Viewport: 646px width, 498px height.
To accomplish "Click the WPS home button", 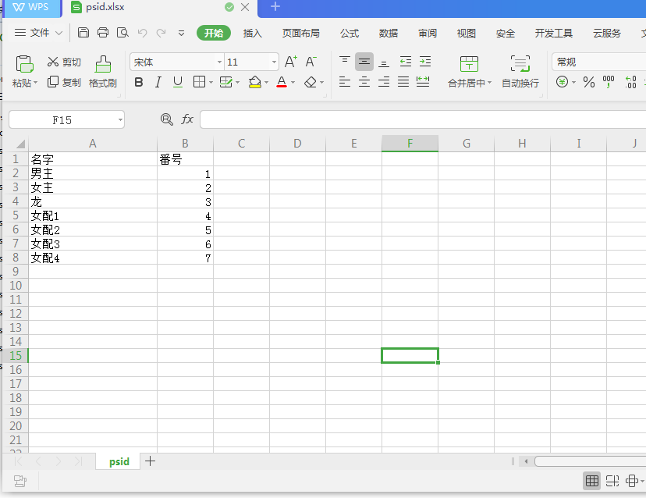I will 31,8.
